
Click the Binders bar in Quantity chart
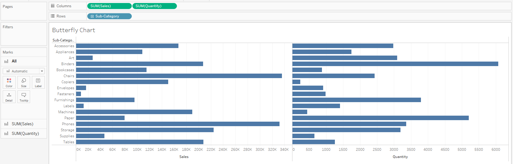click(395, 64)
